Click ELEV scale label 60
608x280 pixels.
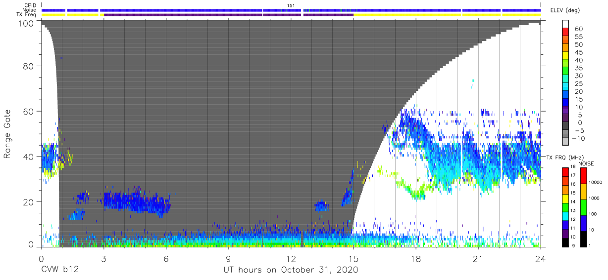coord(578,29)
